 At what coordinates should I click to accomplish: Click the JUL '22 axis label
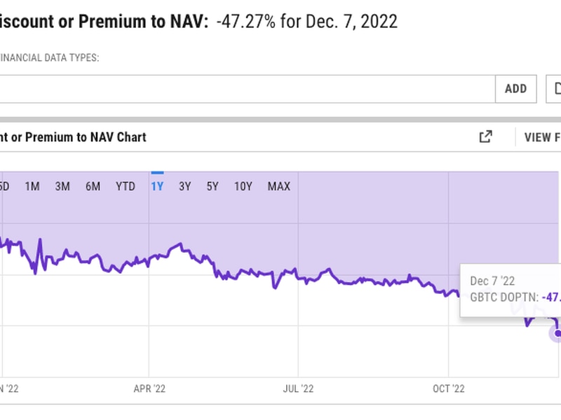[x=299, y=388]
